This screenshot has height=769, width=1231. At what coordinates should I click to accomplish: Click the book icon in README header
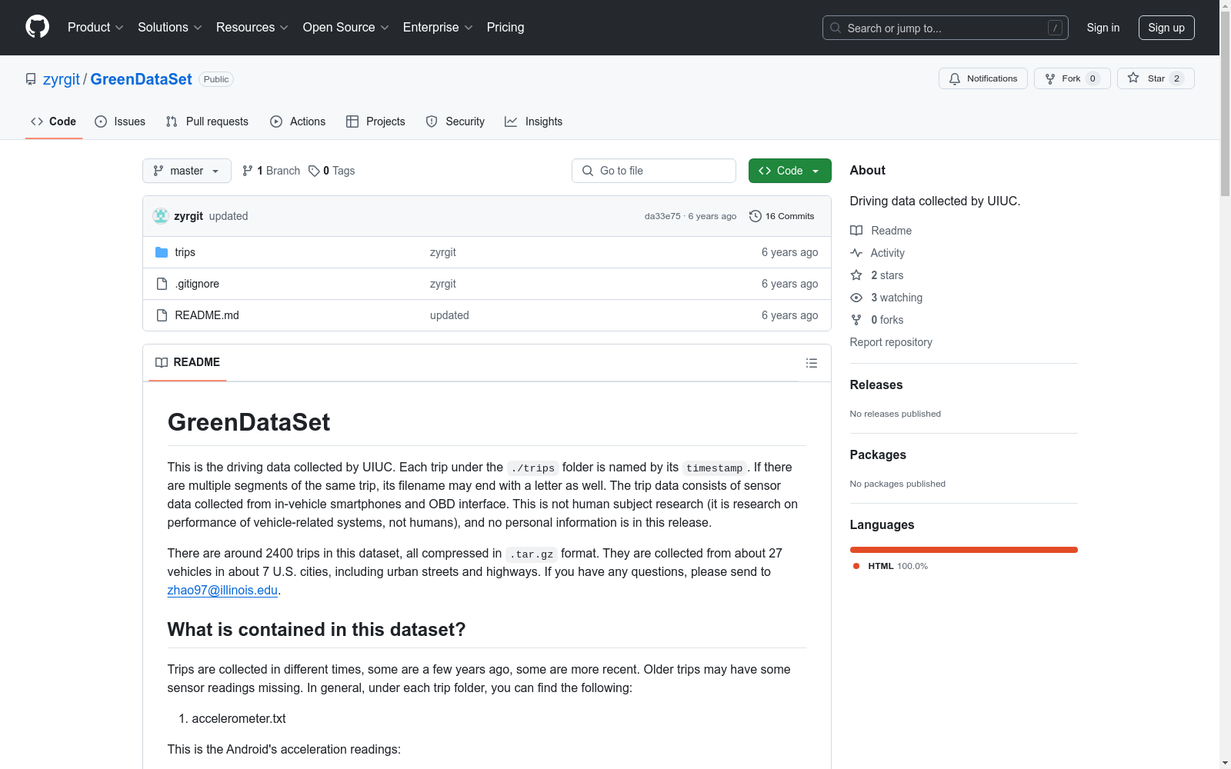tap(162, 363)
